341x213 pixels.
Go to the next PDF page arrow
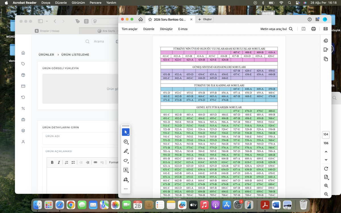(326, 160)
